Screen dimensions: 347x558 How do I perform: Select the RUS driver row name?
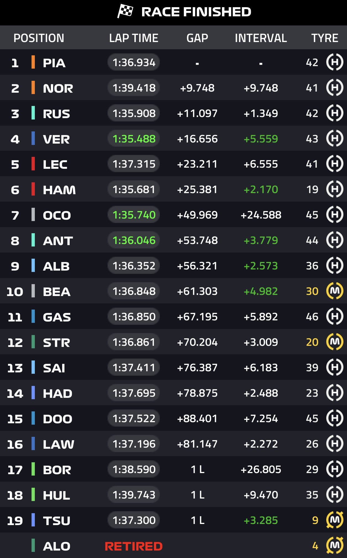click(x=56, y=114)
